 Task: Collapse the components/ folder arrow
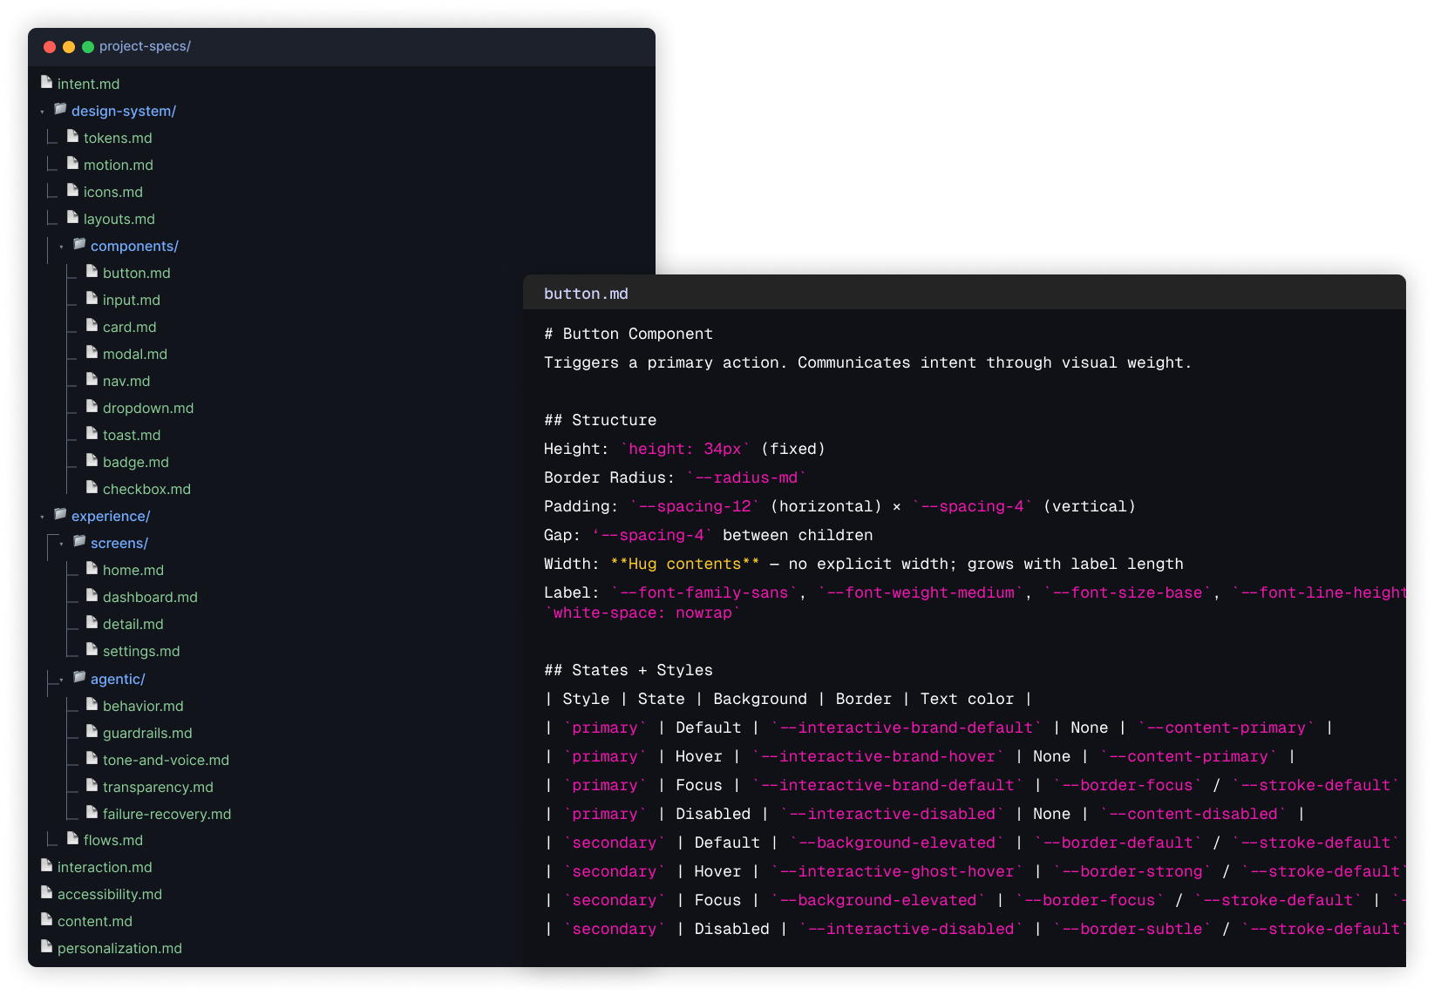[x=61, y=247]
